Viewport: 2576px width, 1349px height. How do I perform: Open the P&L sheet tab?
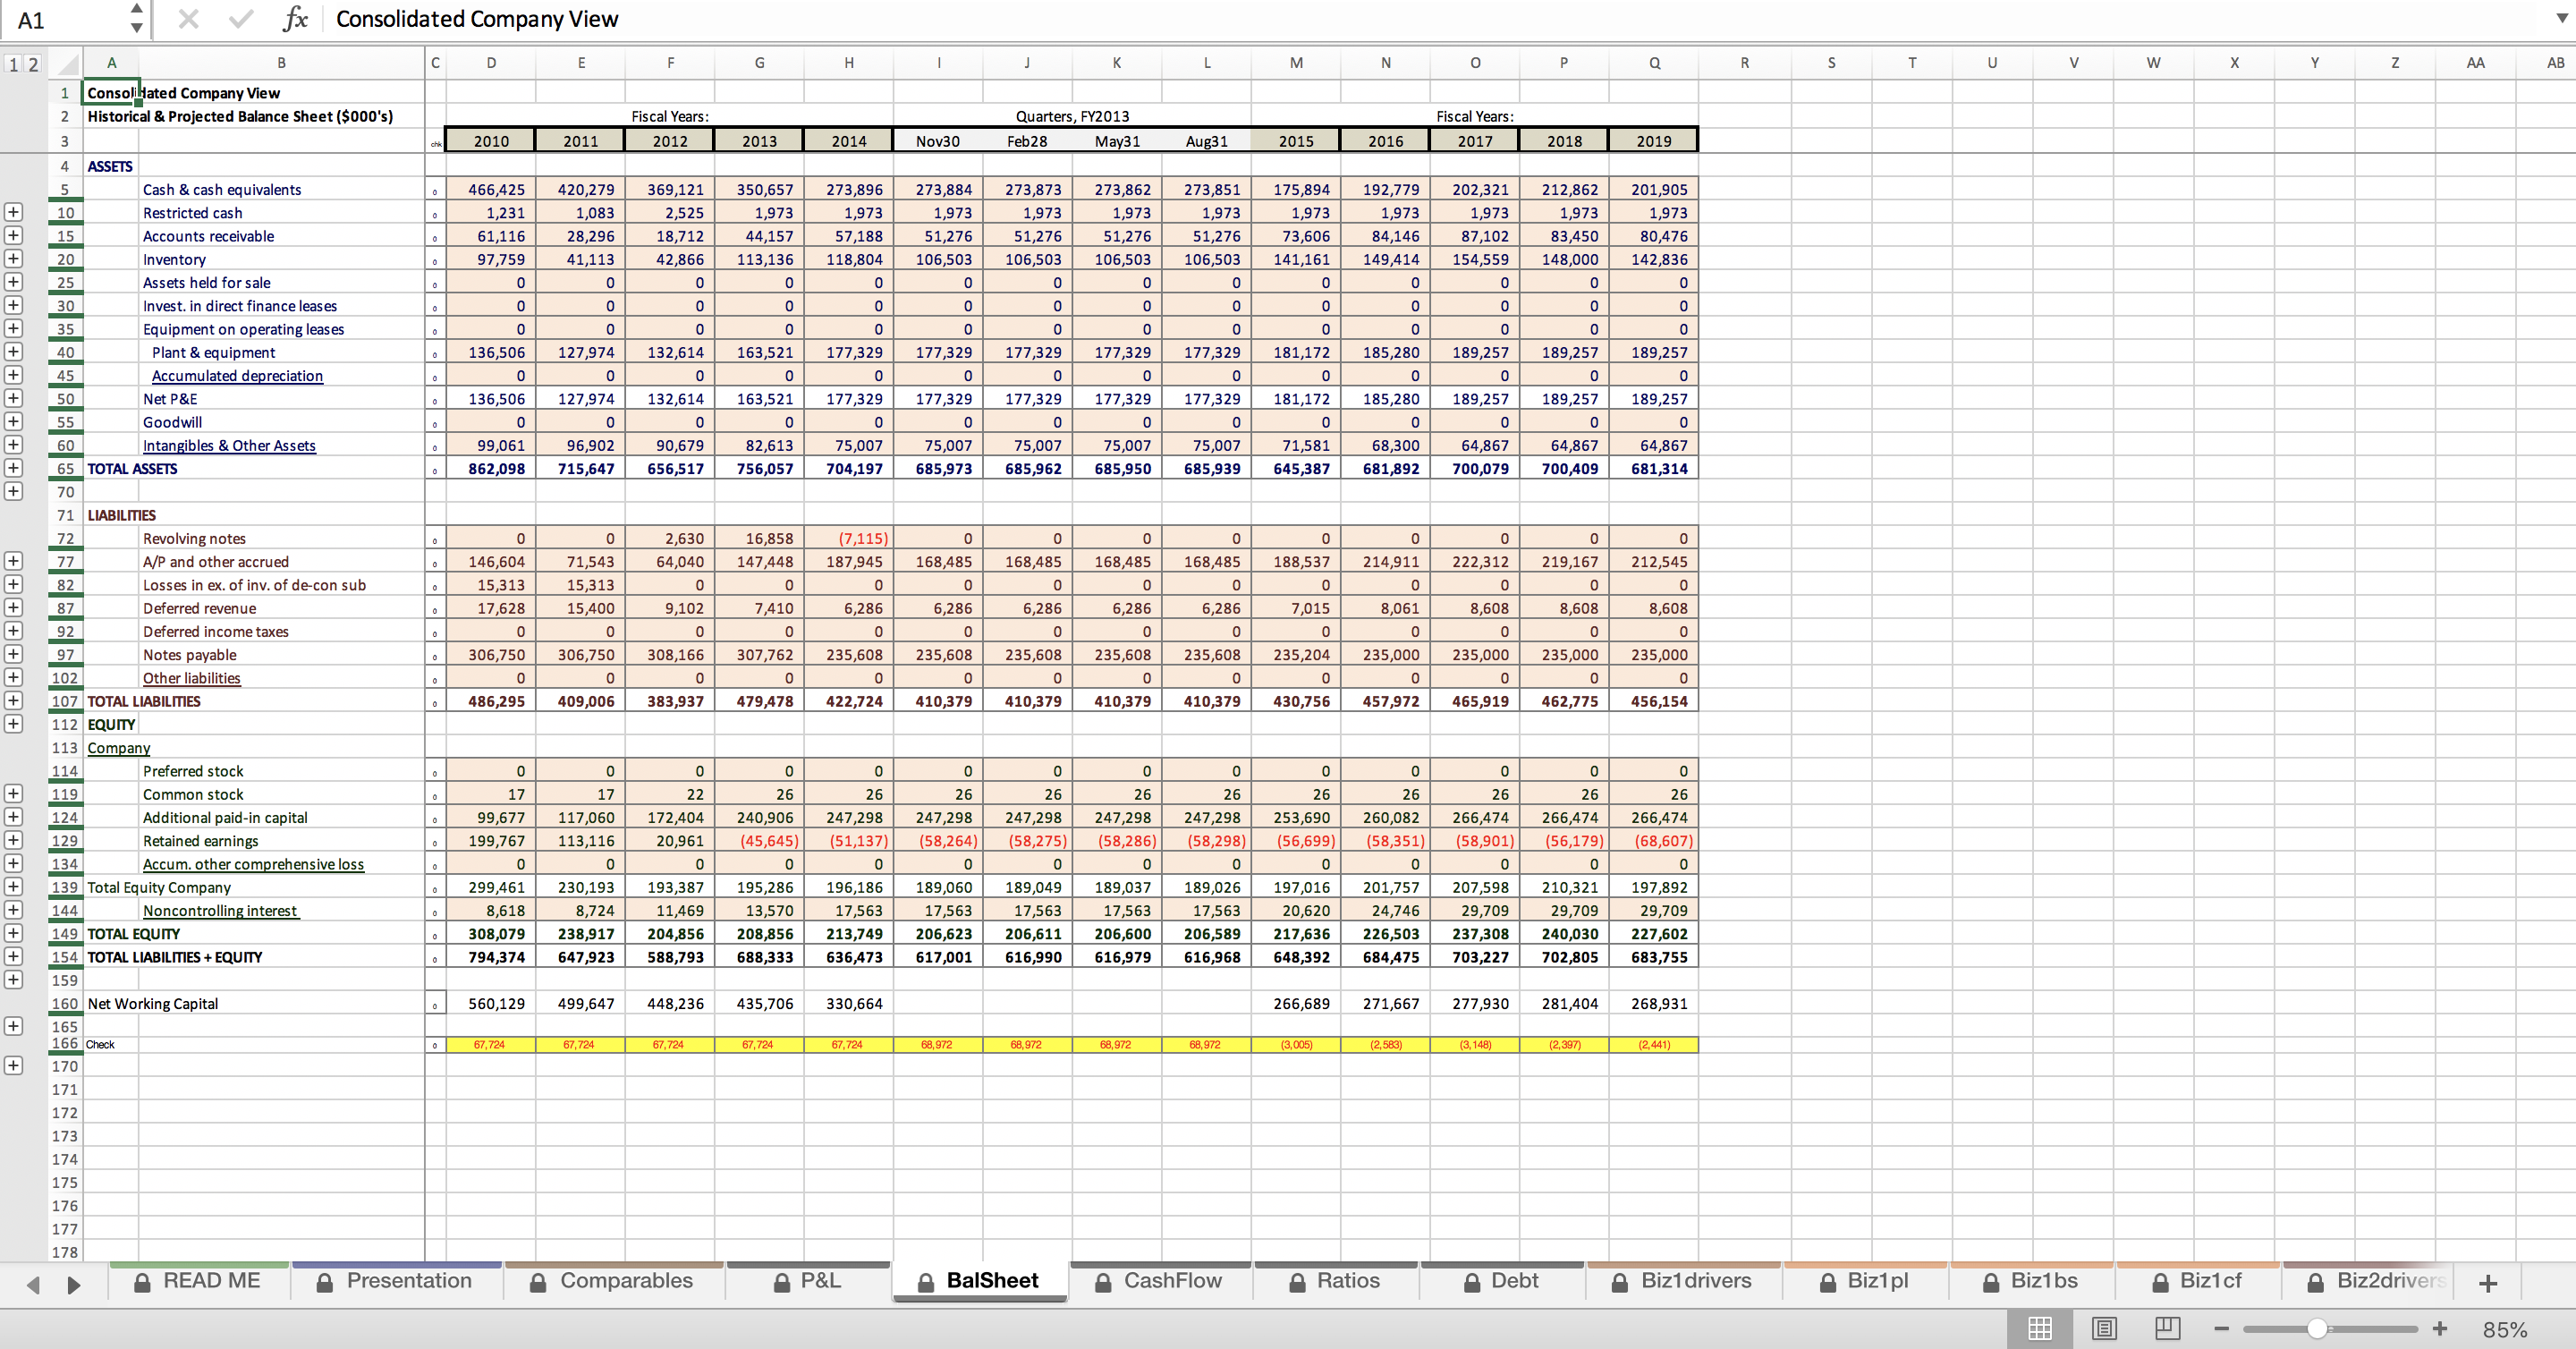(x=807, y=1281)
